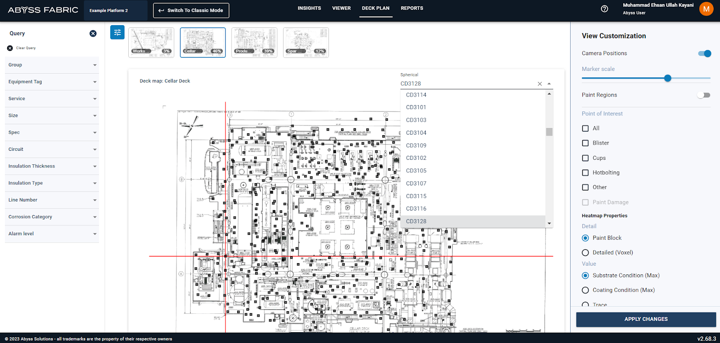Switch to the Insights tab
Viewport: 720px width, 343px height.
(x=309, y=8)
